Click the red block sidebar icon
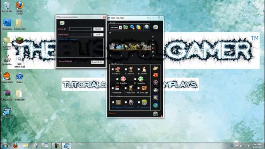 [x=156, y=75]
